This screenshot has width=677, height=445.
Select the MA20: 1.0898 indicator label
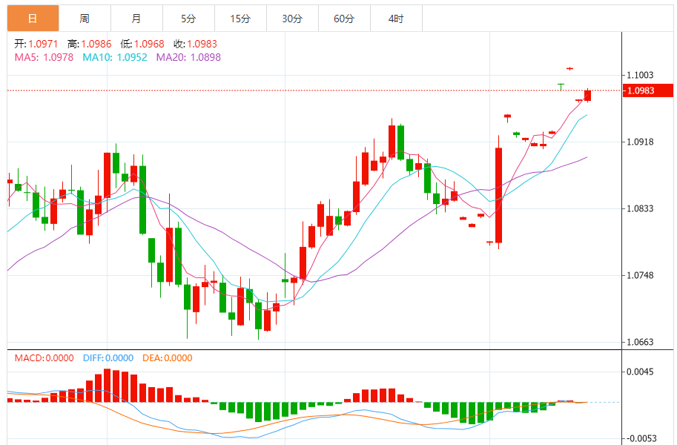coord(188,57)
